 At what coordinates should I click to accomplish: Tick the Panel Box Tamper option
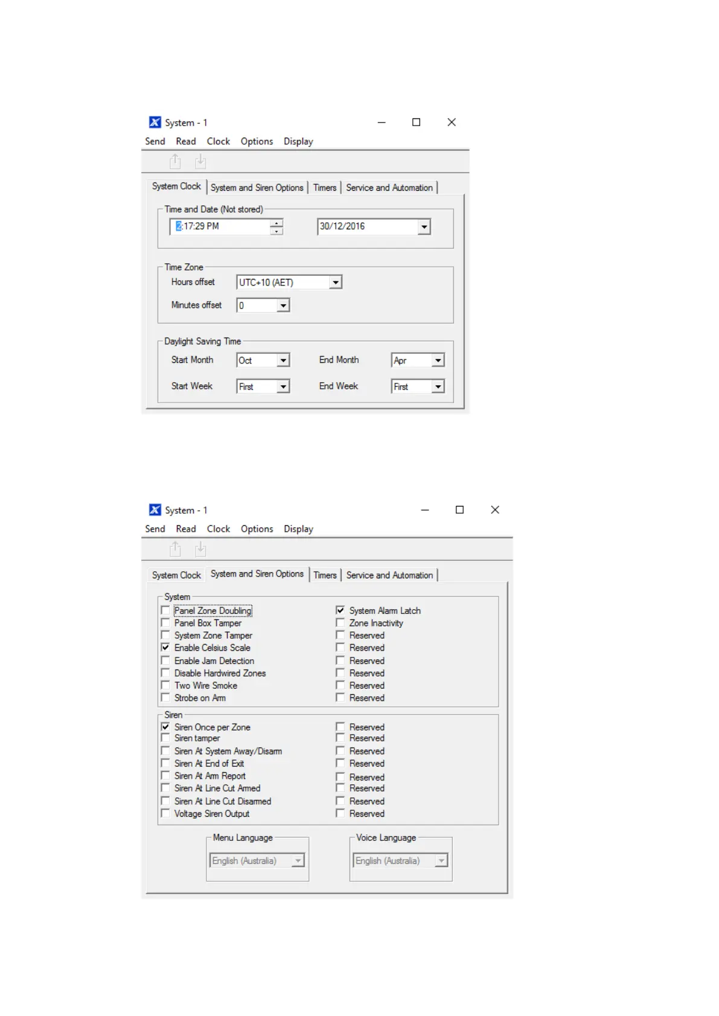(x=165, y=622)
